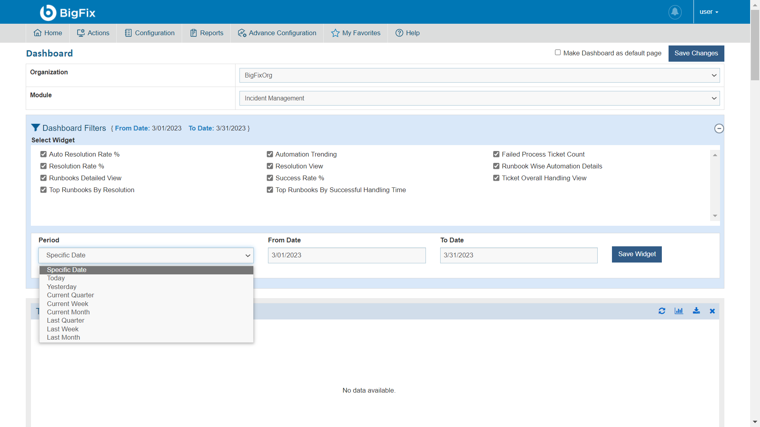Click the funnel filter icon
760x427 pixels.
(36, 128)
